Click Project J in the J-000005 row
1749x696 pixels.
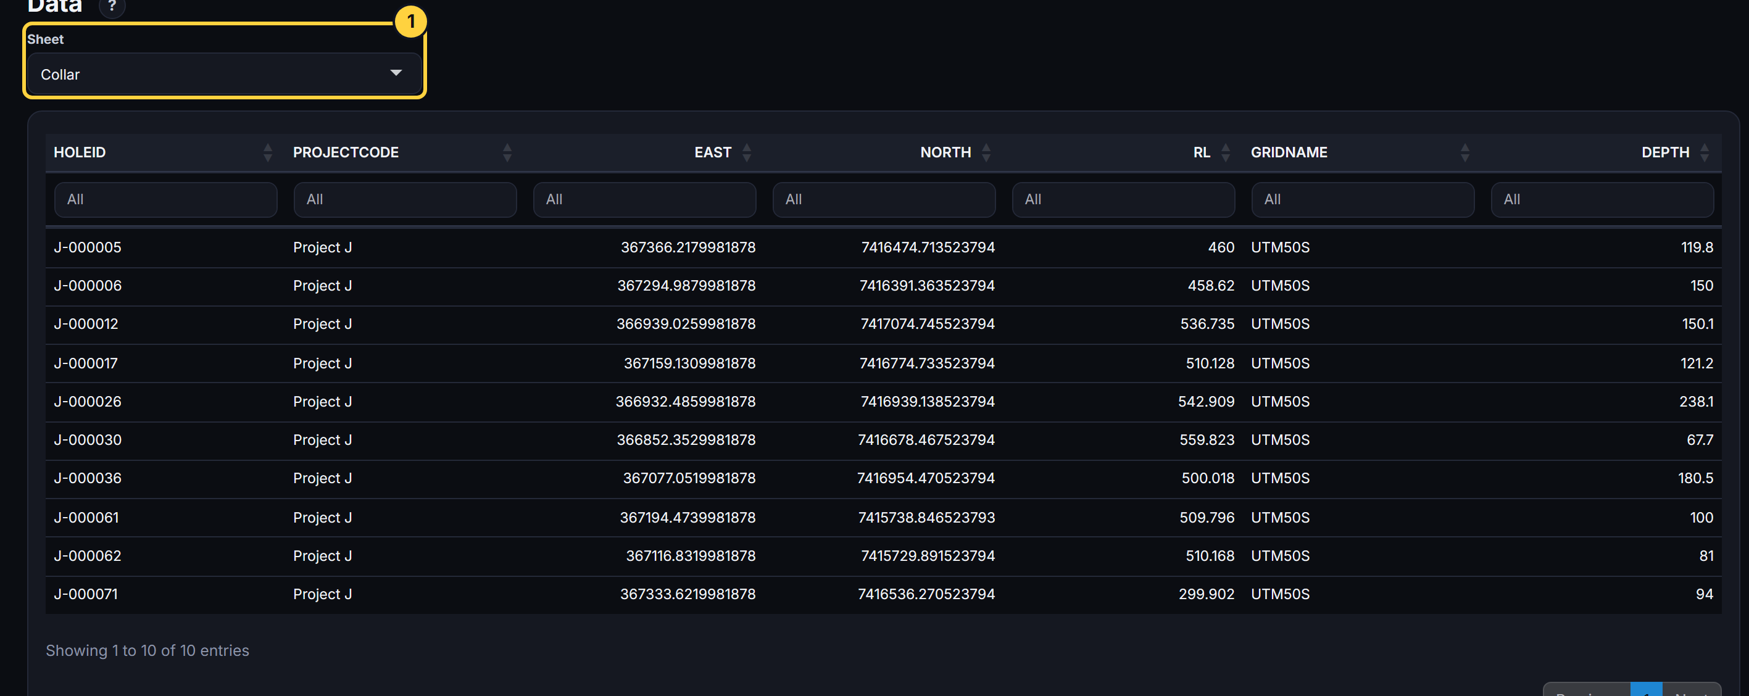[323, 247]
